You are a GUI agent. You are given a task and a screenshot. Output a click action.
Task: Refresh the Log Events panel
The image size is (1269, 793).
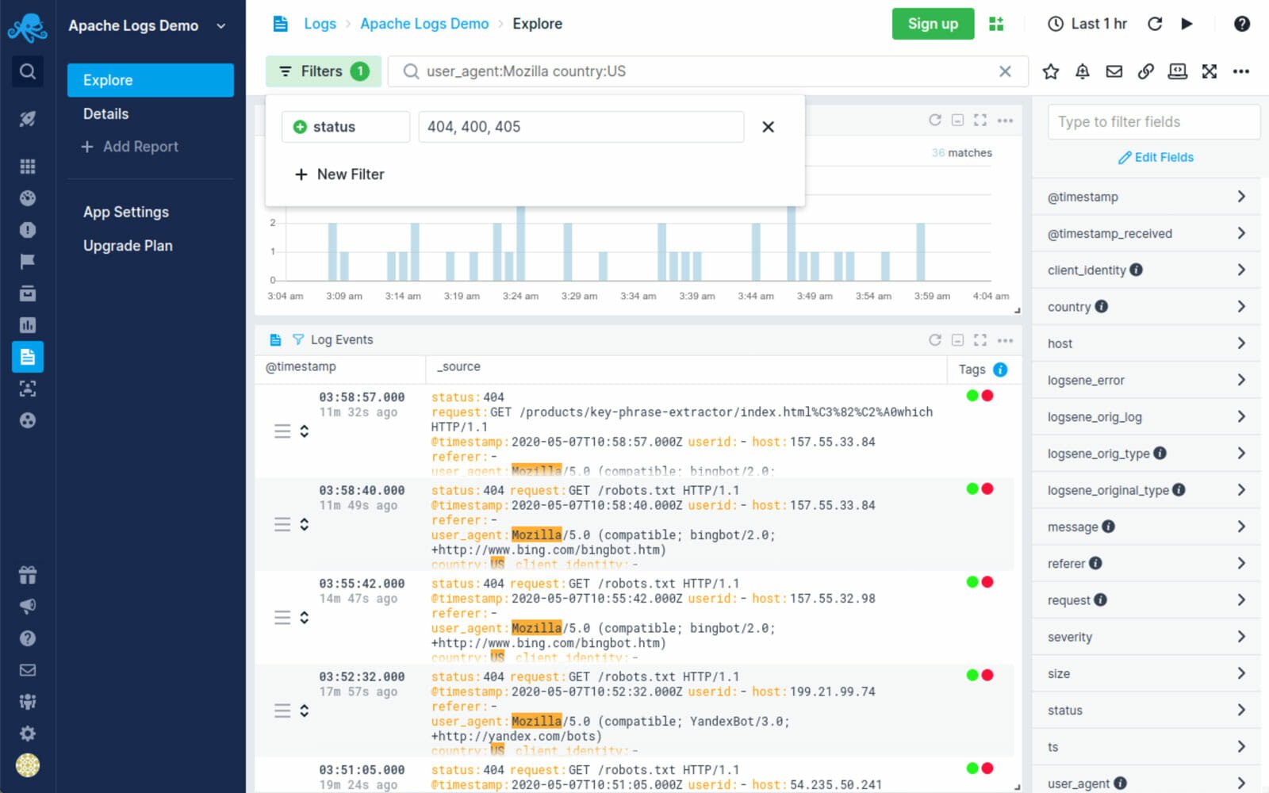point(935,340)
